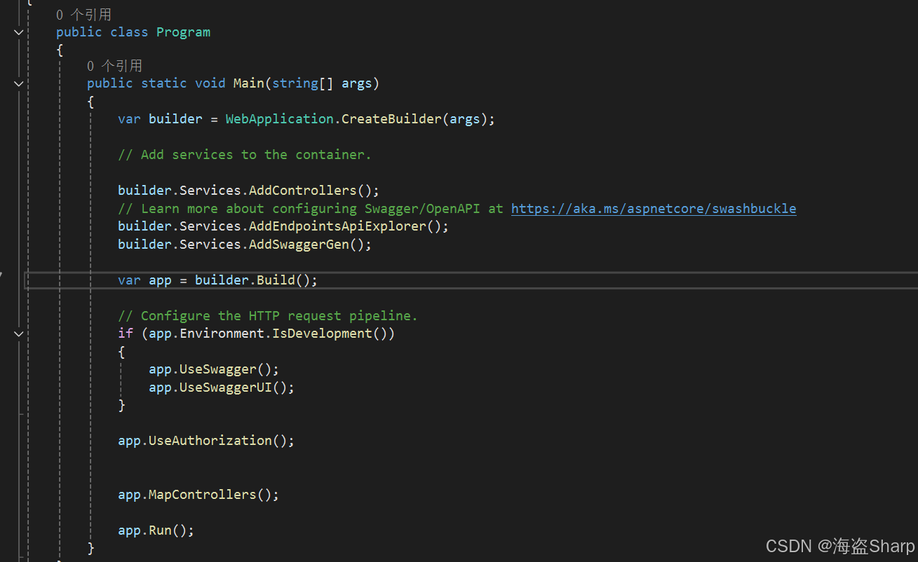Show references above the Main method
918x562 pixels.
click(x=114, y=66)
